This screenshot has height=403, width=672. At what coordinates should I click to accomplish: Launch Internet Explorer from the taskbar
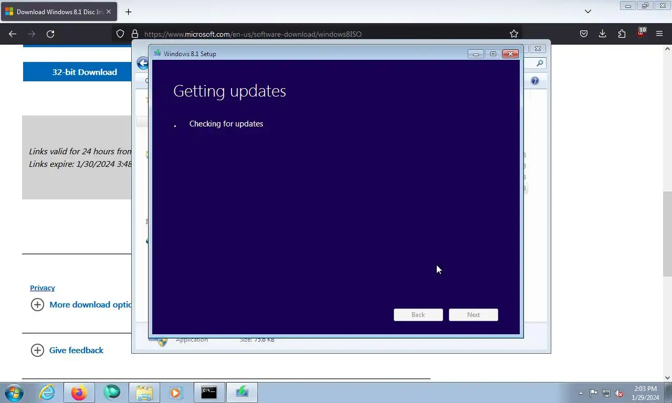pos(47,392)
